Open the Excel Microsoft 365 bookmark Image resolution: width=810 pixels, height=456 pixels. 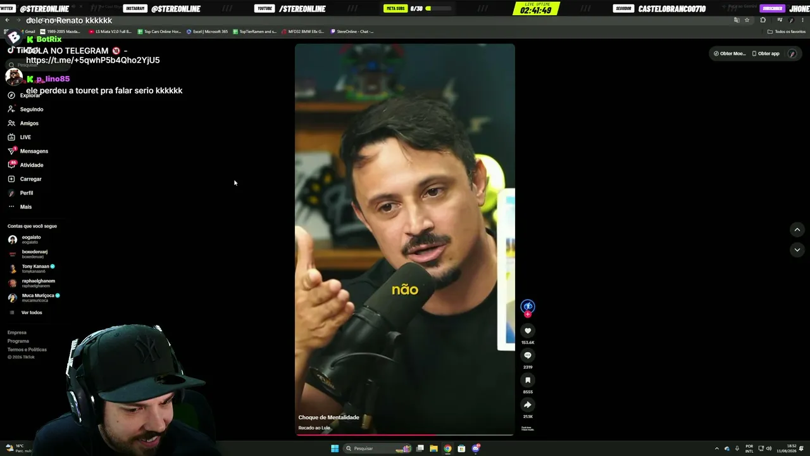point(208,32)
